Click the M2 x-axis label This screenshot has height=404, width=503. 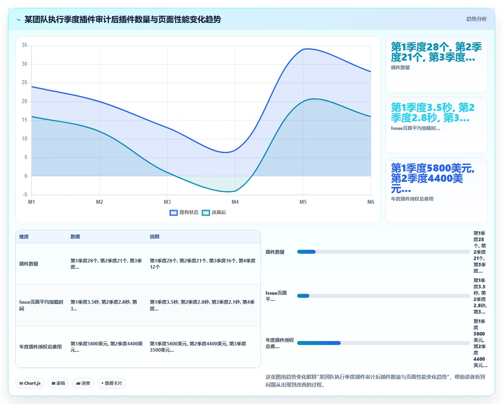(x=99, y=202)
